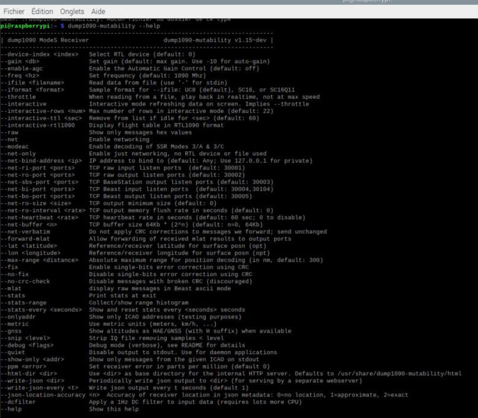Open the Fichier menu
Viewport: 478px width, 418px height.
pos(14,12)
